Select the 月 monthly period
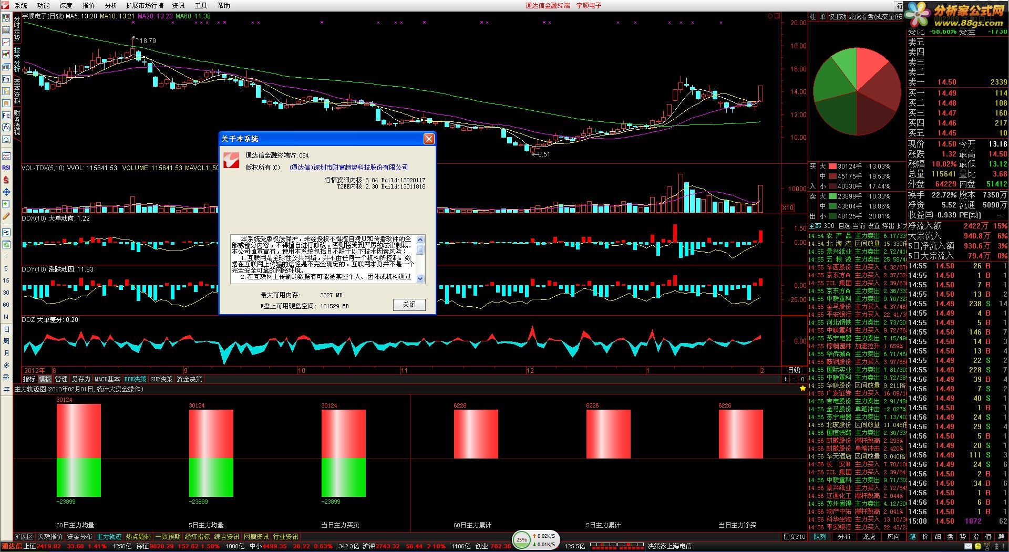1009x552 pixels. click(6, 353)
